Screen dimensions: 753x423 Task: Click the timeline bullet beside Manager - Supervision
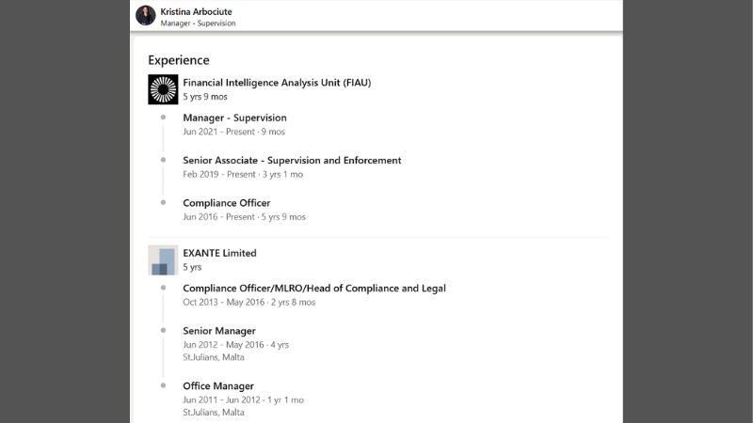[163, 117]
